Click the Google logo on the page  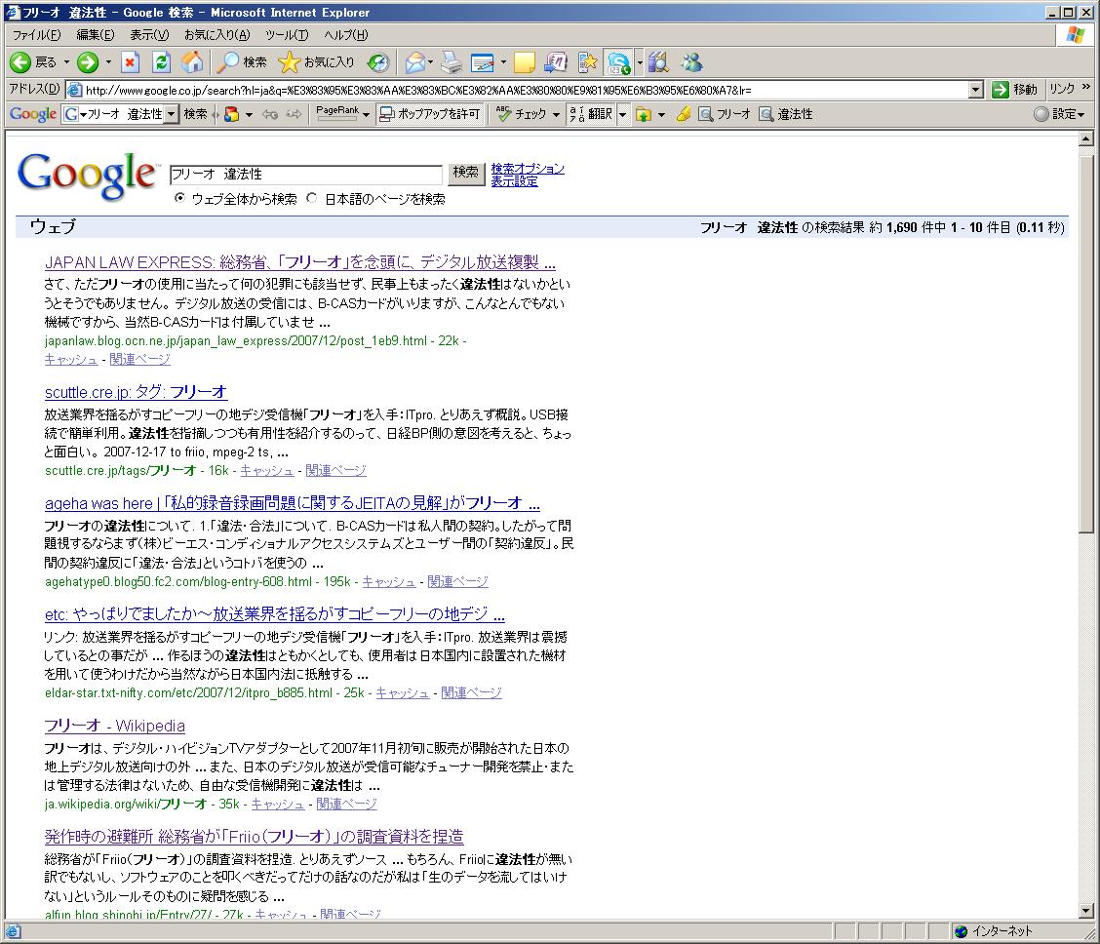point(87,176)
